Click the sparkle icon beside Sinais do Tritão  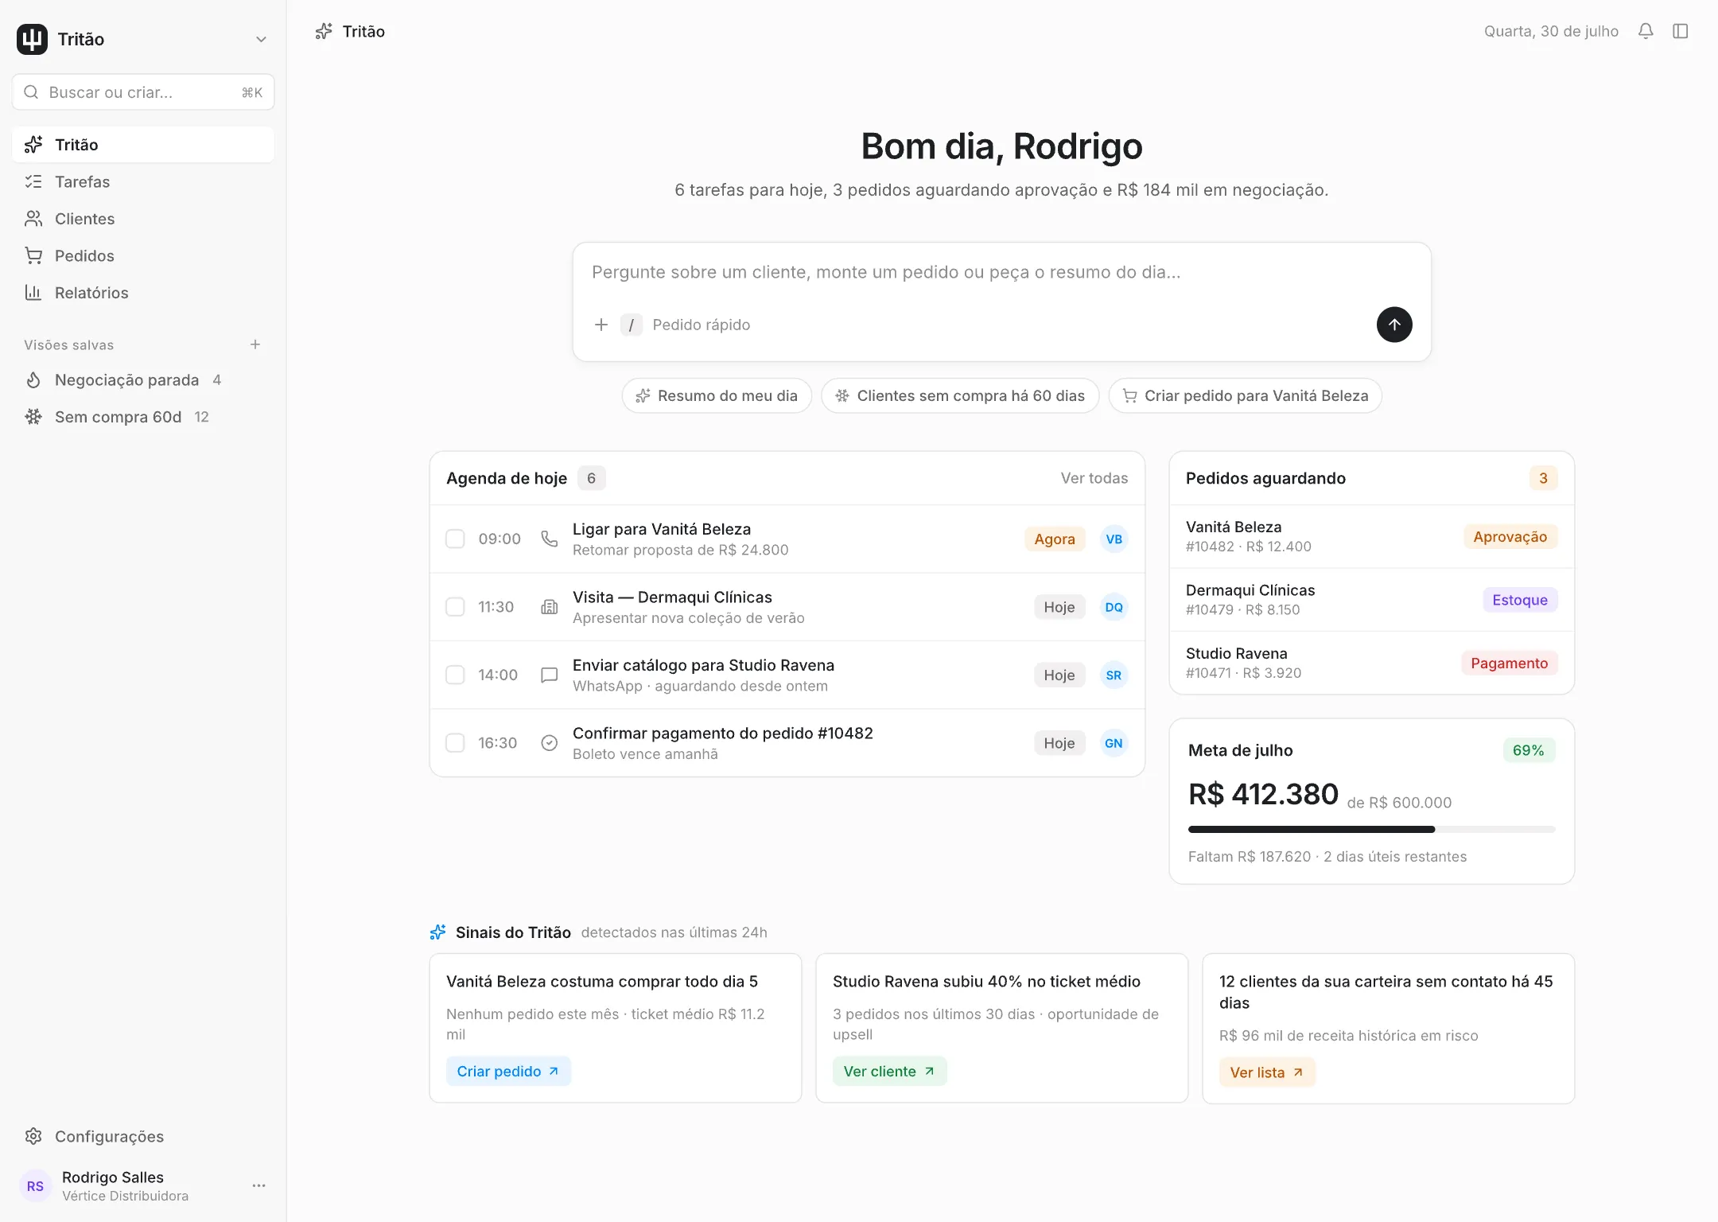tap(437, 932)
